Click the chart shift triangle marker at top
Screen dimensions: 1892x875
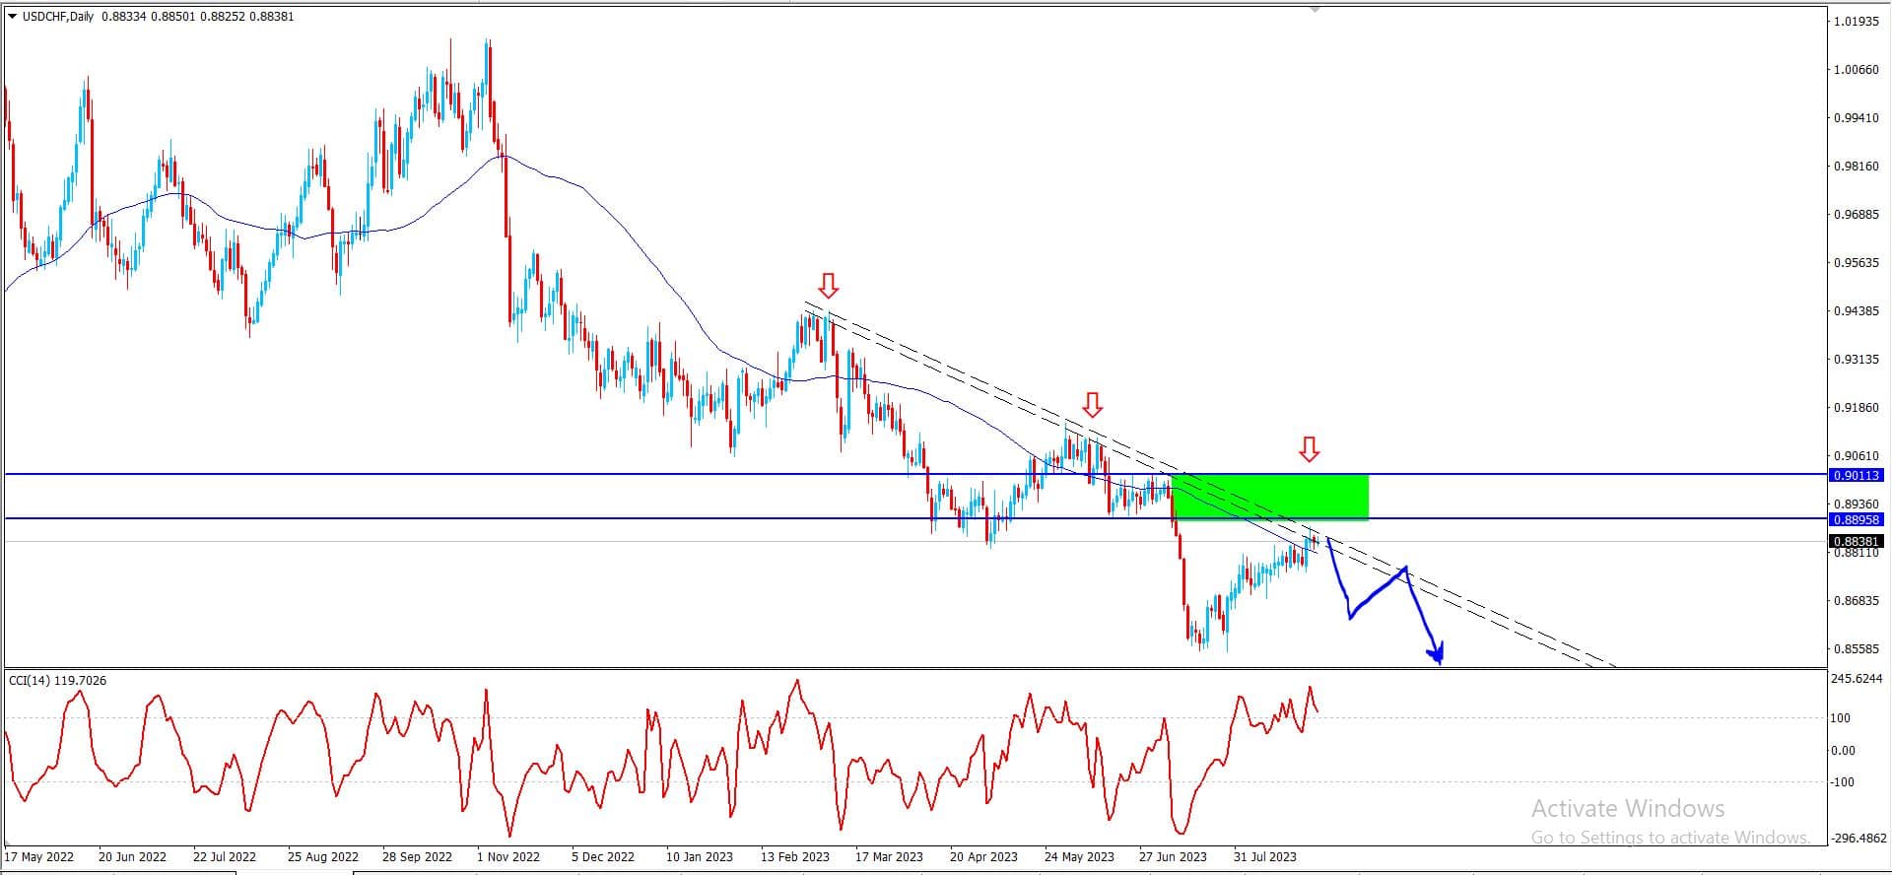point(1314,10)
